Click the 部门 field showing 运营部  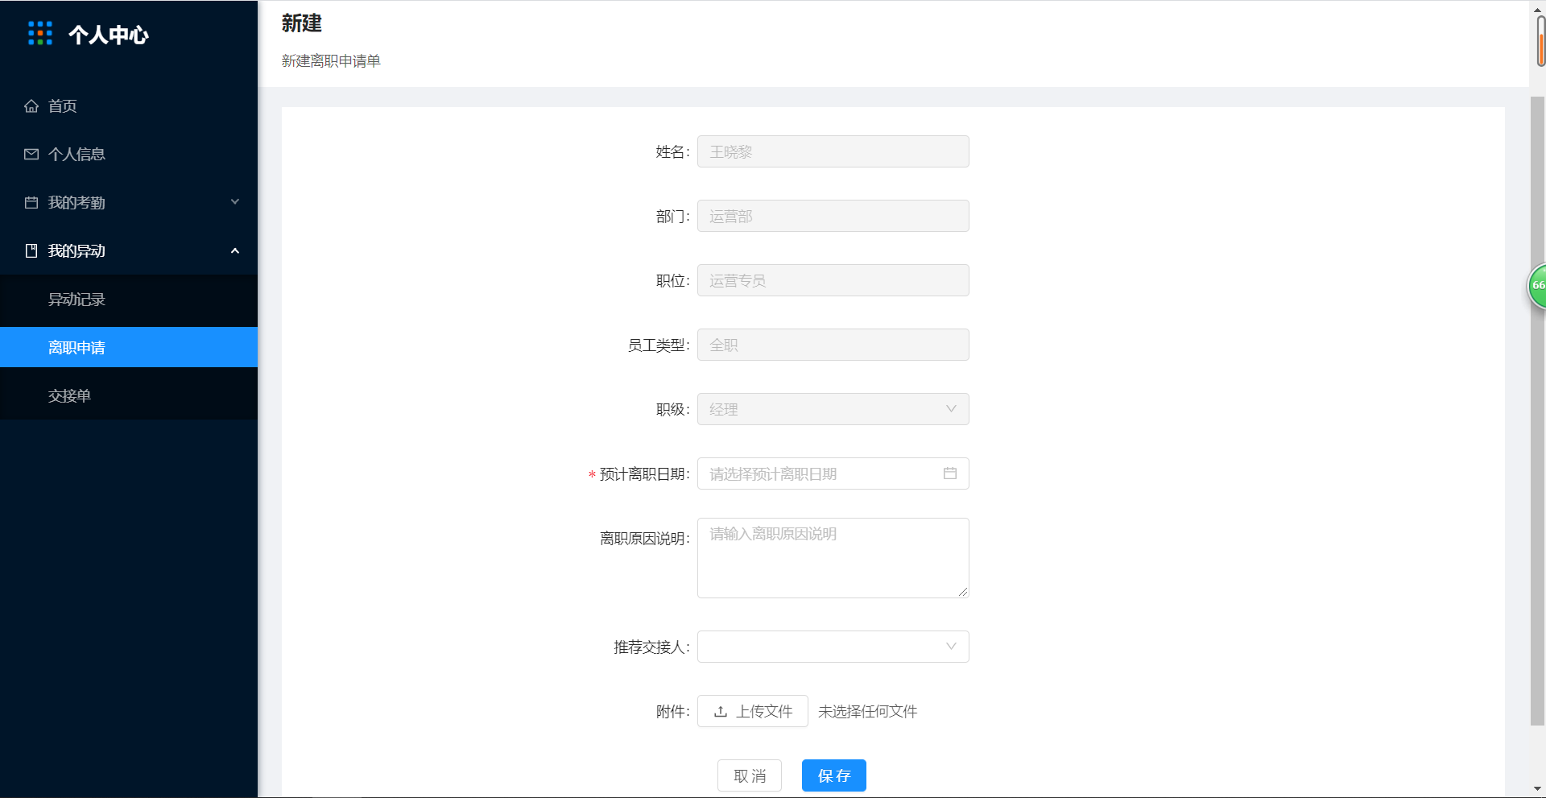coord(833,216)
